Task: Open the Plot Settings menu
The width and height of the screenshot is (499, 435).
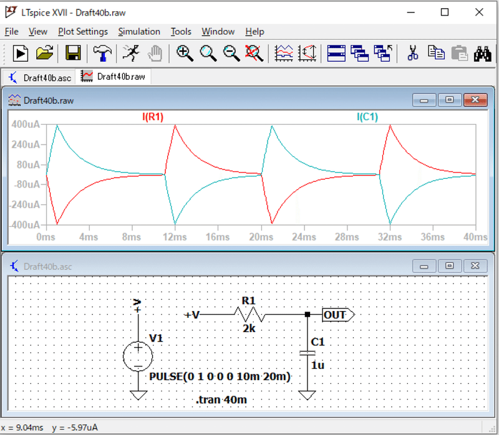Action: (83, 31)
